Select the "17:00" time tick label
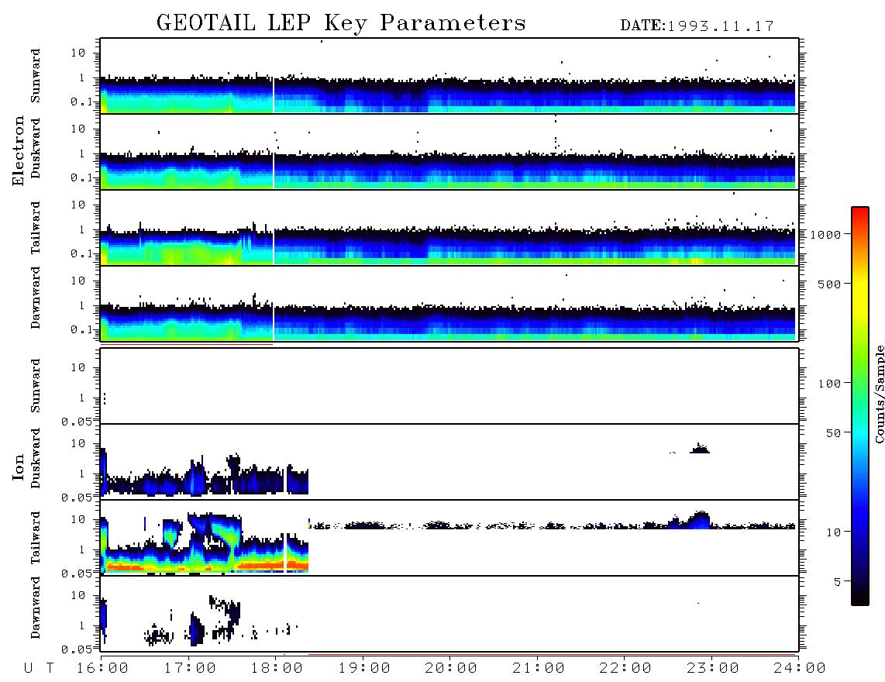This screenshot has width=885, height=682. tap(190, 669)
